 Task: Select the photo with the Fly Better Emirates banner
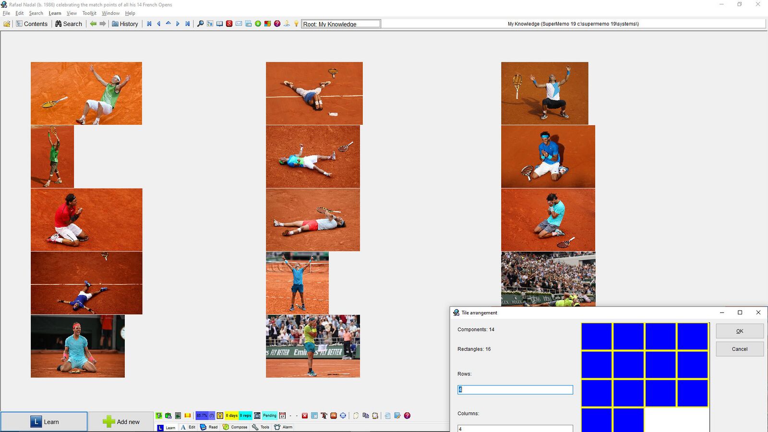[313, 346]
